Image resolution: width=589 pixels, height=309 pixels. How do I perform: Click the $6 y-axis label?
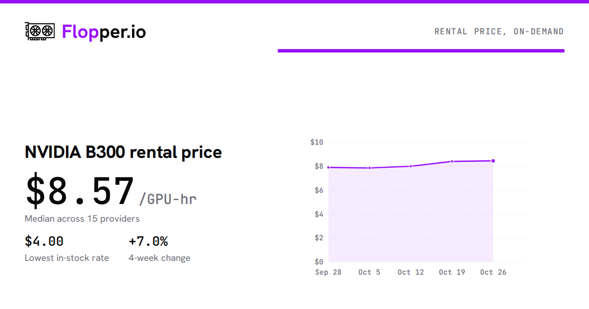pyautogui.click(x=319, y=190)
